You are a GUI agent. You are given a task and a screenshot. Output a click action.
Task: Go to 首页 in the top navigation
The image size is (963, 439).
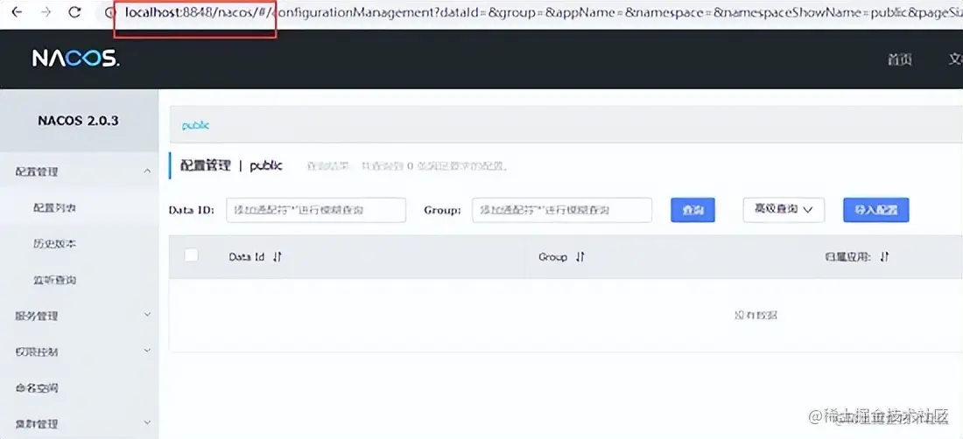900,59
